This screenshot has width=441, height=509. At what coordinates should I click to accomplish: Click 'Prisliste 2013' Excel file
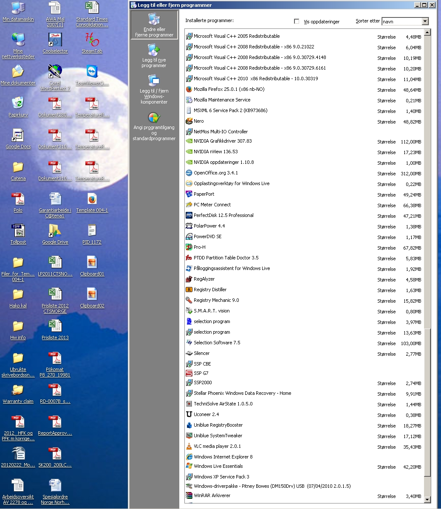(55, 329)
